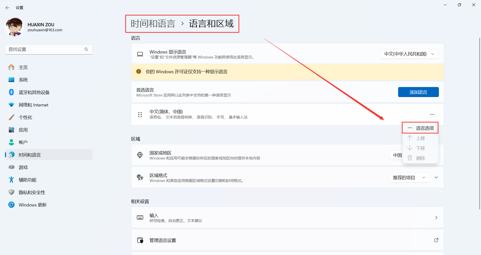481x255 pixels.
Task: Choose 语言选项 from the context menu
Action: [x=420, y=128]
